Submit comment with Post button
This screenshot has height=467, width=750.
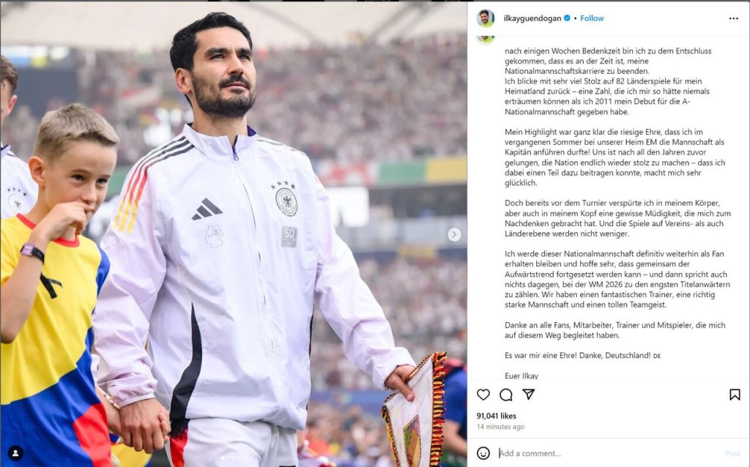(x=732, y=453)
